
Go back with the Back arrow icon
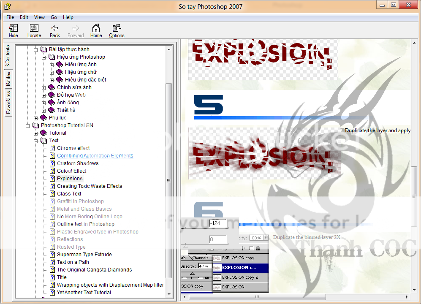[55, 28]
